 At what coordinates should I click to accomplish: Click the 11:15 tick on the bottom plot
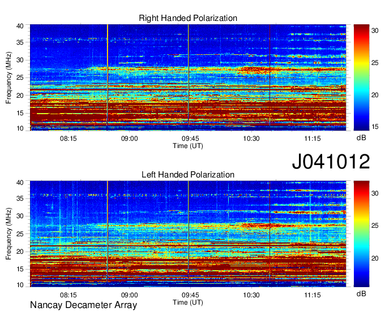(313, 295)
